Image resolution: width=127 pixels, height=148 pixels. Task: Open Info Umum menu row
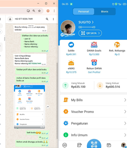94,135
